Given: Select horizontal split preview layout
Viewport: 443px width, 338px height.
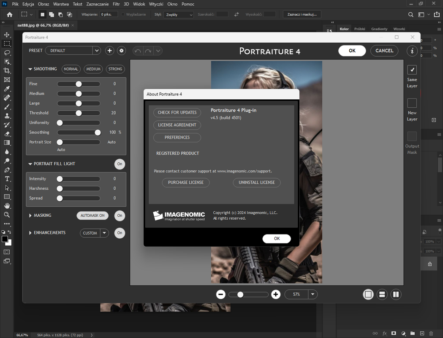Looking at the screenshot, I should point(382,294).
